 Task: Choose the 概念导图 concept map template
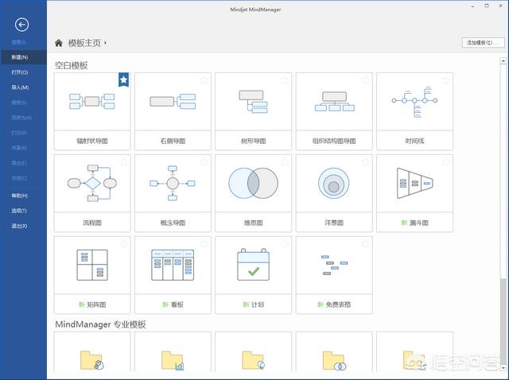[173, 193]
